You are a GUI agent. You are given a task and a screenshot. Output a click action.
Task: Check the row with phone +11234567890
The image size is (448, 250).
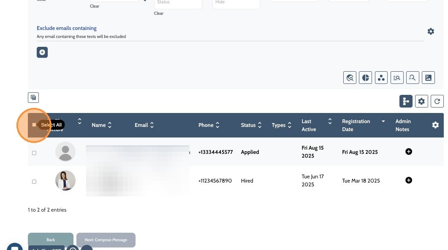pos(34,182)
